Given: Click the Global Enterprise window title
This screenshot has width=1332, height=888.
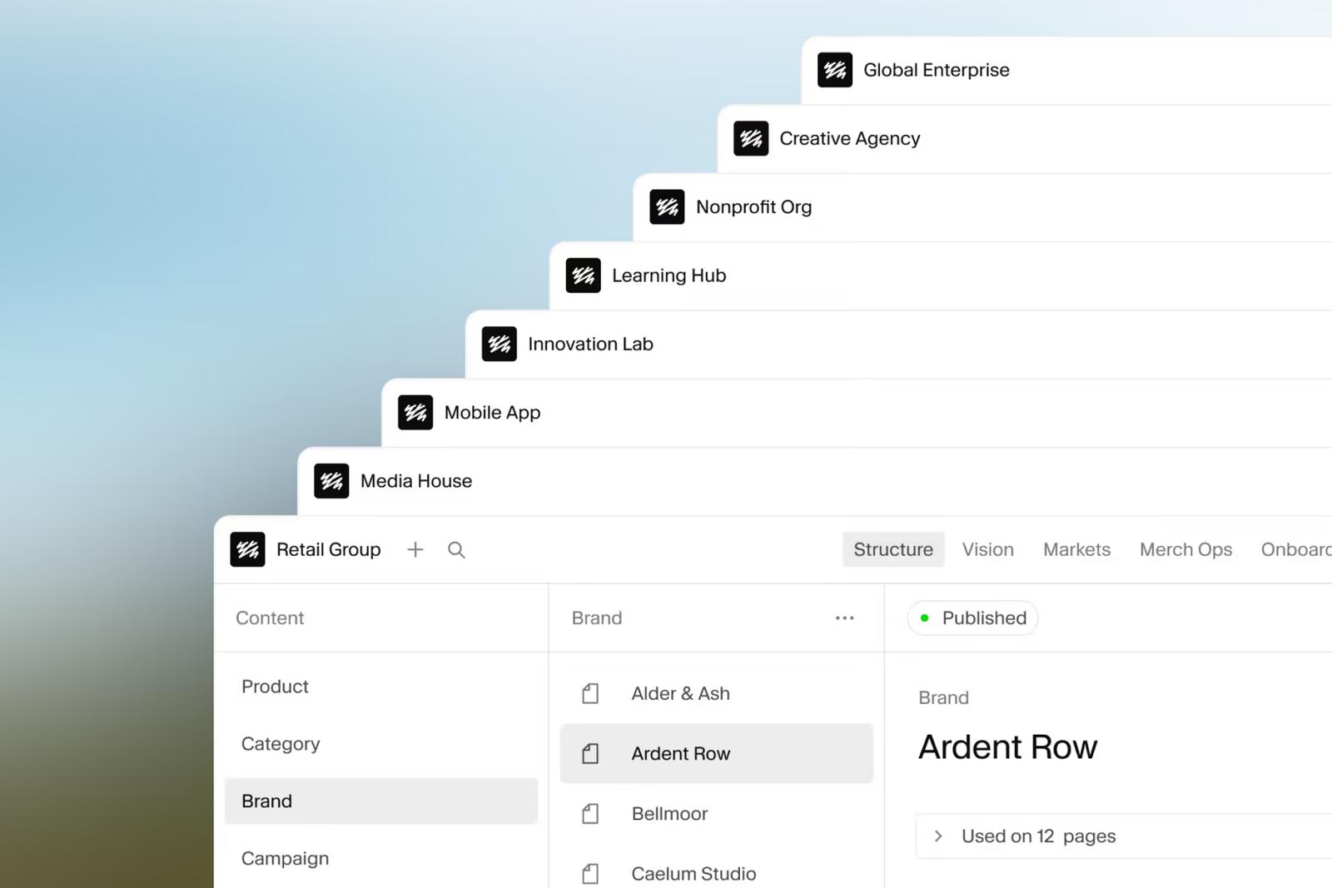Looking at the screenshot, I should pyautogui.click(x=936, y=70).
